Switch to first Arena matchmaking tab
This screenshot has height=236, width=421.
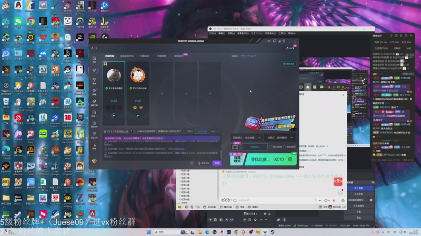coord(109,56)
